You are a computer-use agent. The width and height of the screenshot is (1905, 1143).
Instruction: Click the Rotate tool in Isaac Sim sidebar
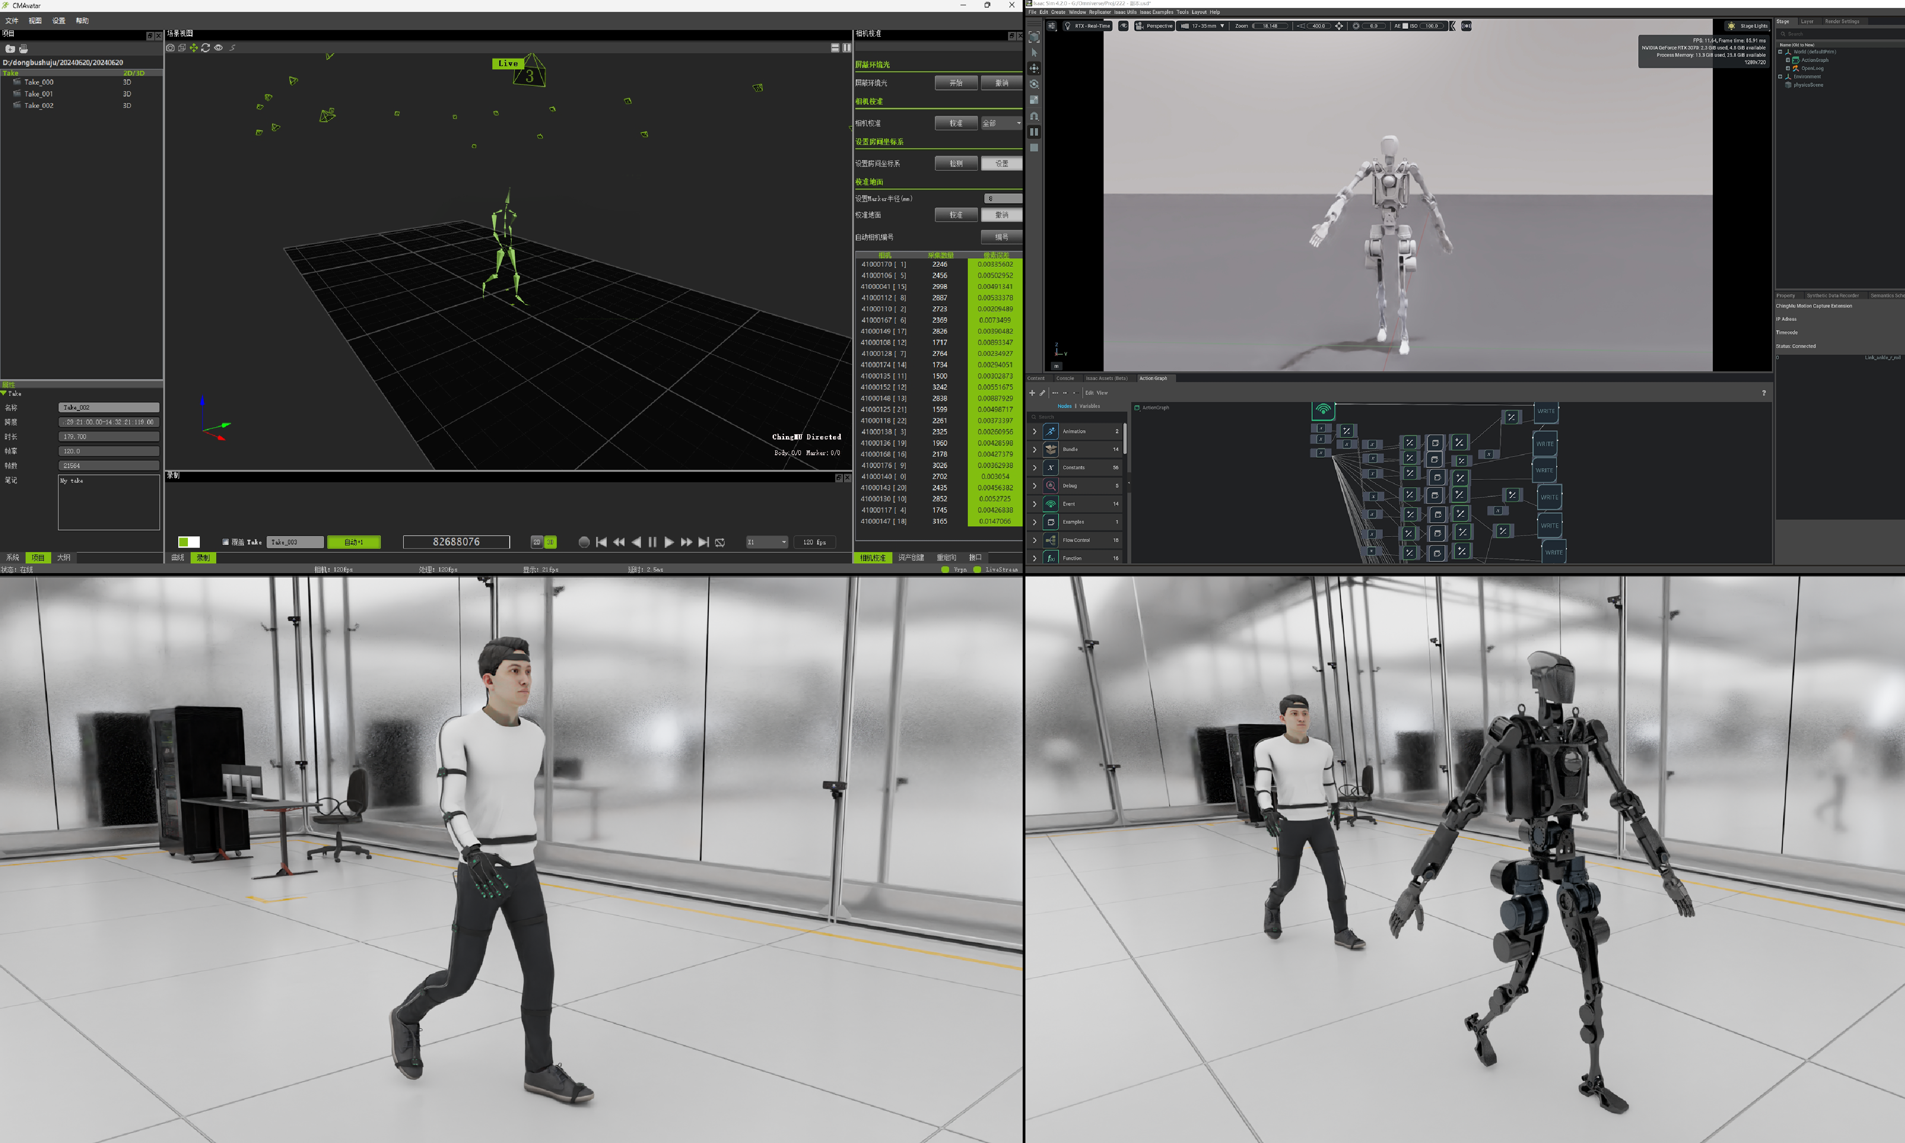tap(1034, 84)
